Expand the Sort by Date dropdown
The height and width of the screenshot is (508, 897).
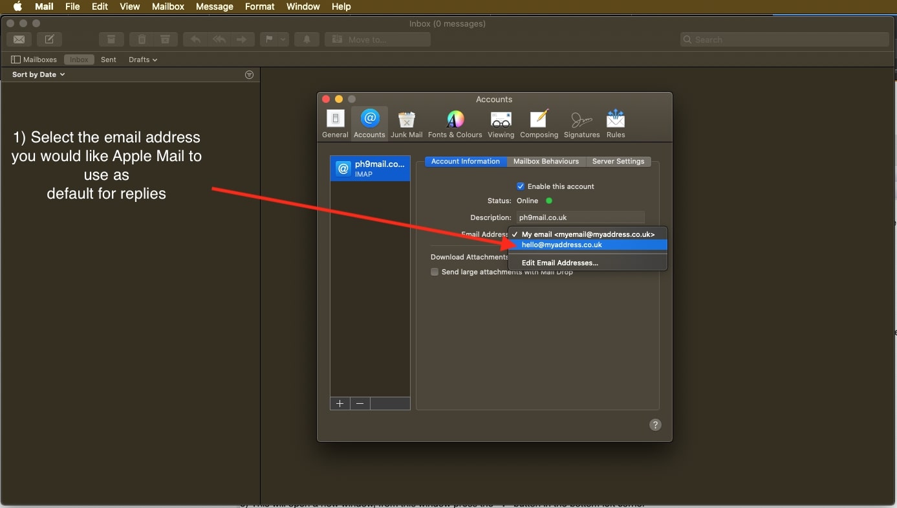click(39, 74)
